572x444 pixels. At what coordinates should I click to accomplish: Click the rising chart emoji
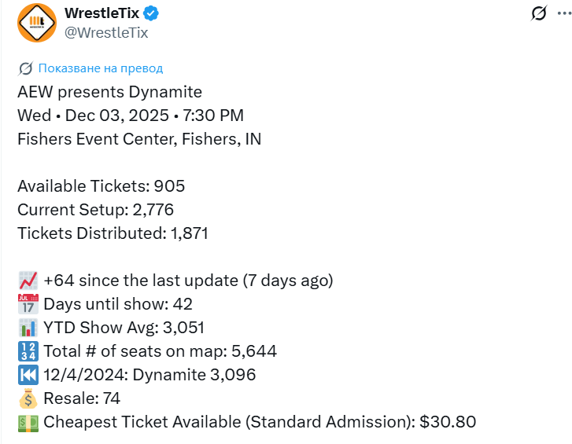28,281
